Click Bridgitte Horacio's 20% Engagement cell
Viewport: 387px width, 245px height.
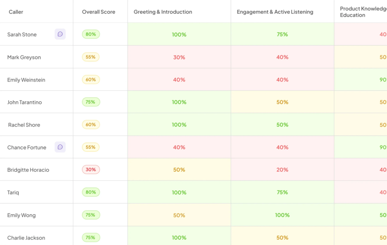(282, 169)
